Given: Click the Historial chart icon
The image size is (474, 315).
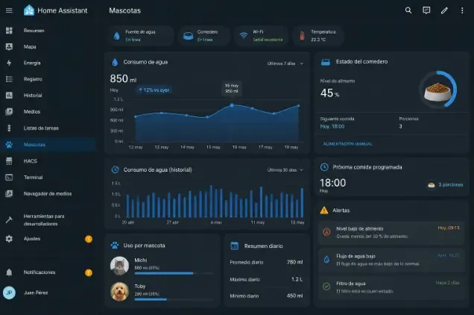Looking at the screenshot, I should pyautogui.click(x=9, y=96).
